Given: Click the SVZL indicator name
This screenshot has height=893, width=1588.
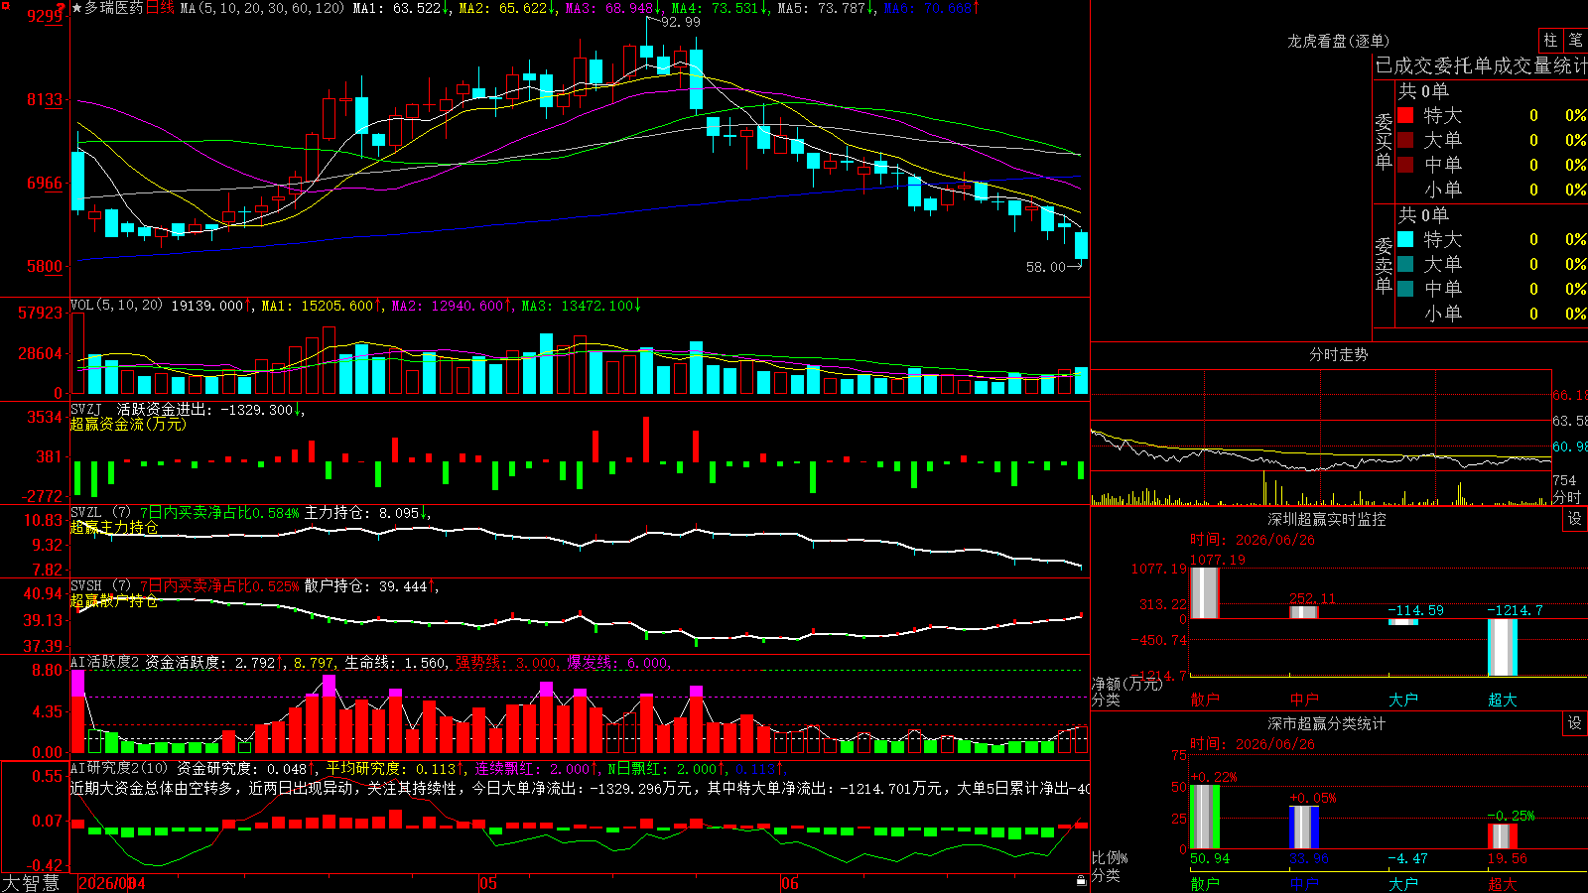Looking at the screenshot, I should point(86,512).
